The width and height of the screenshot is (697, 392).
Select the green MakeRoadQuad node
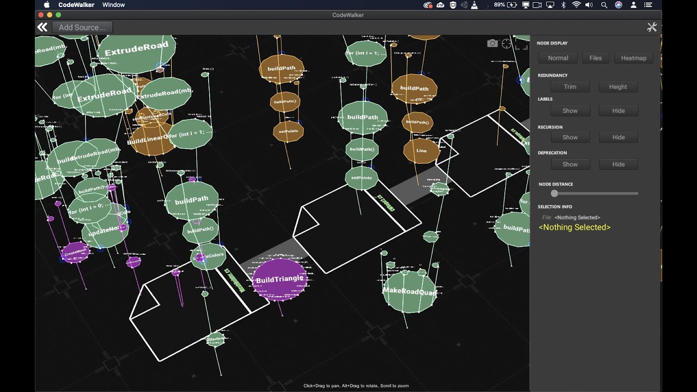coord(410,291)
